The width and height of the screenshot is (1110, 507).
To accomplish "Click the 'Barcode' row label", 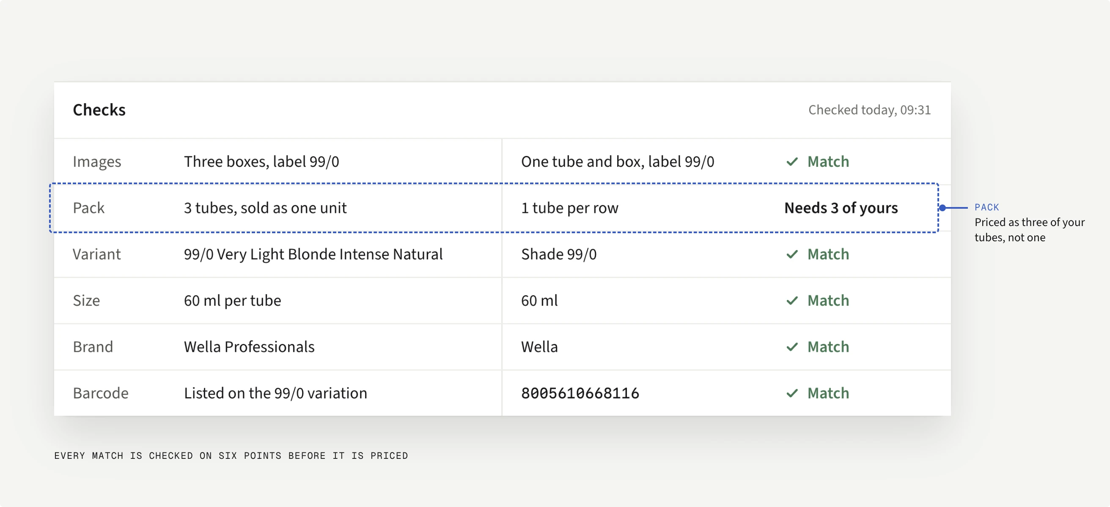I will tap(100, 393).
